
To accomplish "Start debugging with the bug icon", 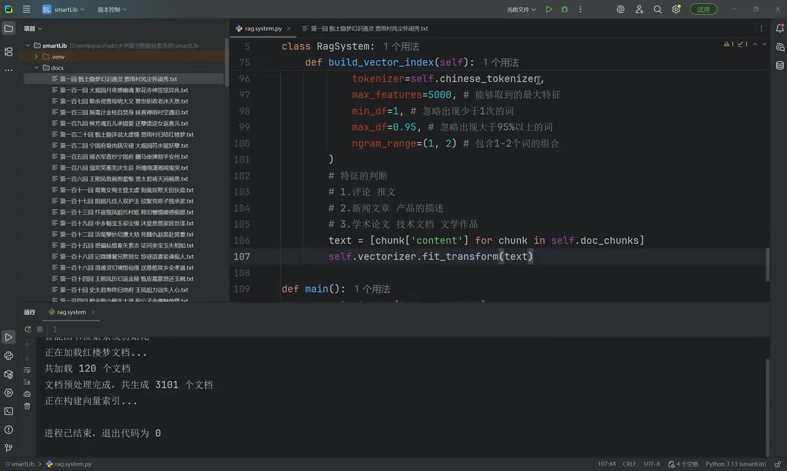I will click(564, 9).
